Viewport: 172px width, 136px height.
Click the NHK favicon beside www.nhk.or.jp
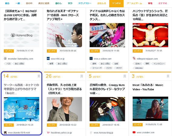pyautogui.click(x=48, y=58)
